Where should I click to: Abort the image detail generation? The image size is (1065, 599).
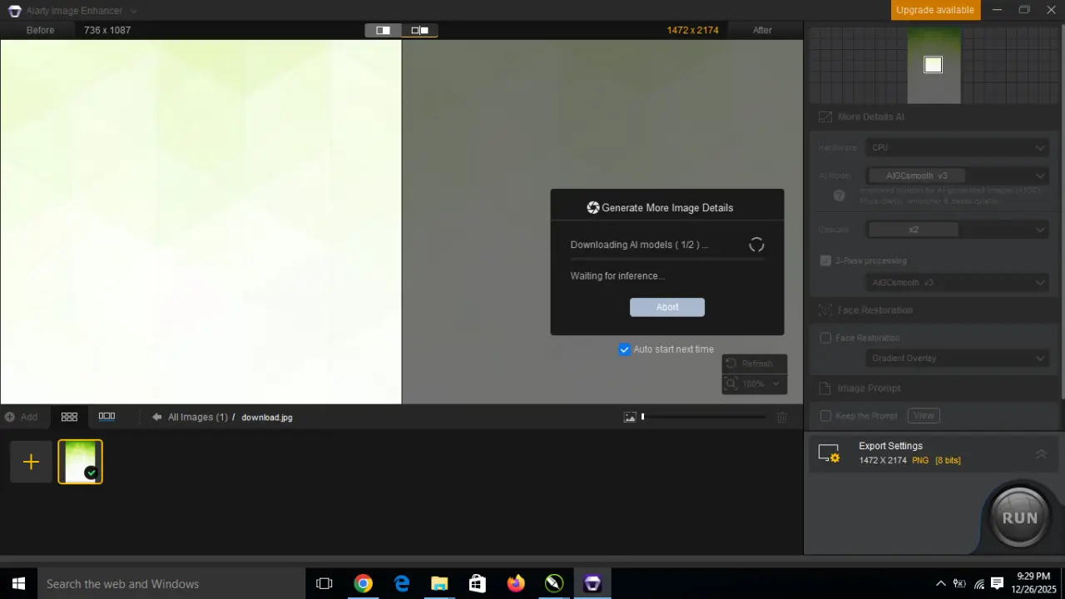point(667,307)
